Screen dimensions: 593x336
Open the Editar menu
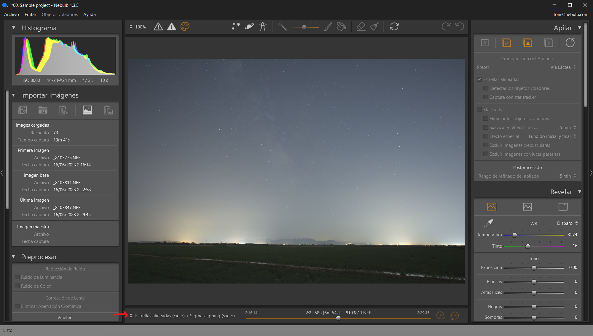[30, 15]
